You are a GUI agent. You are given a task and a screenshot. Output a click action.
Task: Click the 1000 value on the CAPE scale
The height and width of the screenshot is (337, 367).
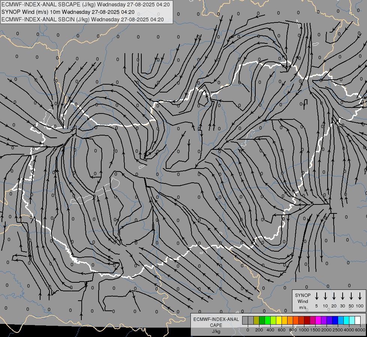tap(304, 330)
